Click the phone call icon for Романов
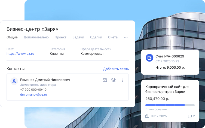 click(113, 80)
